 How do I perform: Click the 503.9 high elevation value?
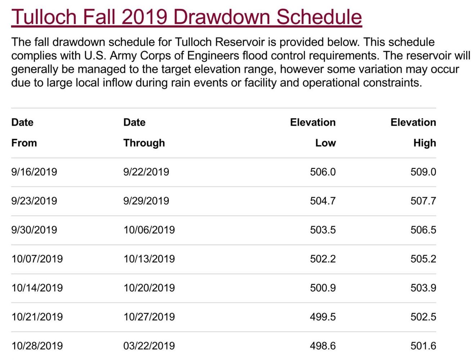point(423,288)
